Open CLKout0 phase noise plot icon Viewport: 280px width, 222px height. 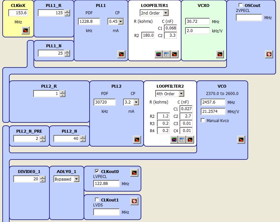pyautogui.click(x=134, y=173)
